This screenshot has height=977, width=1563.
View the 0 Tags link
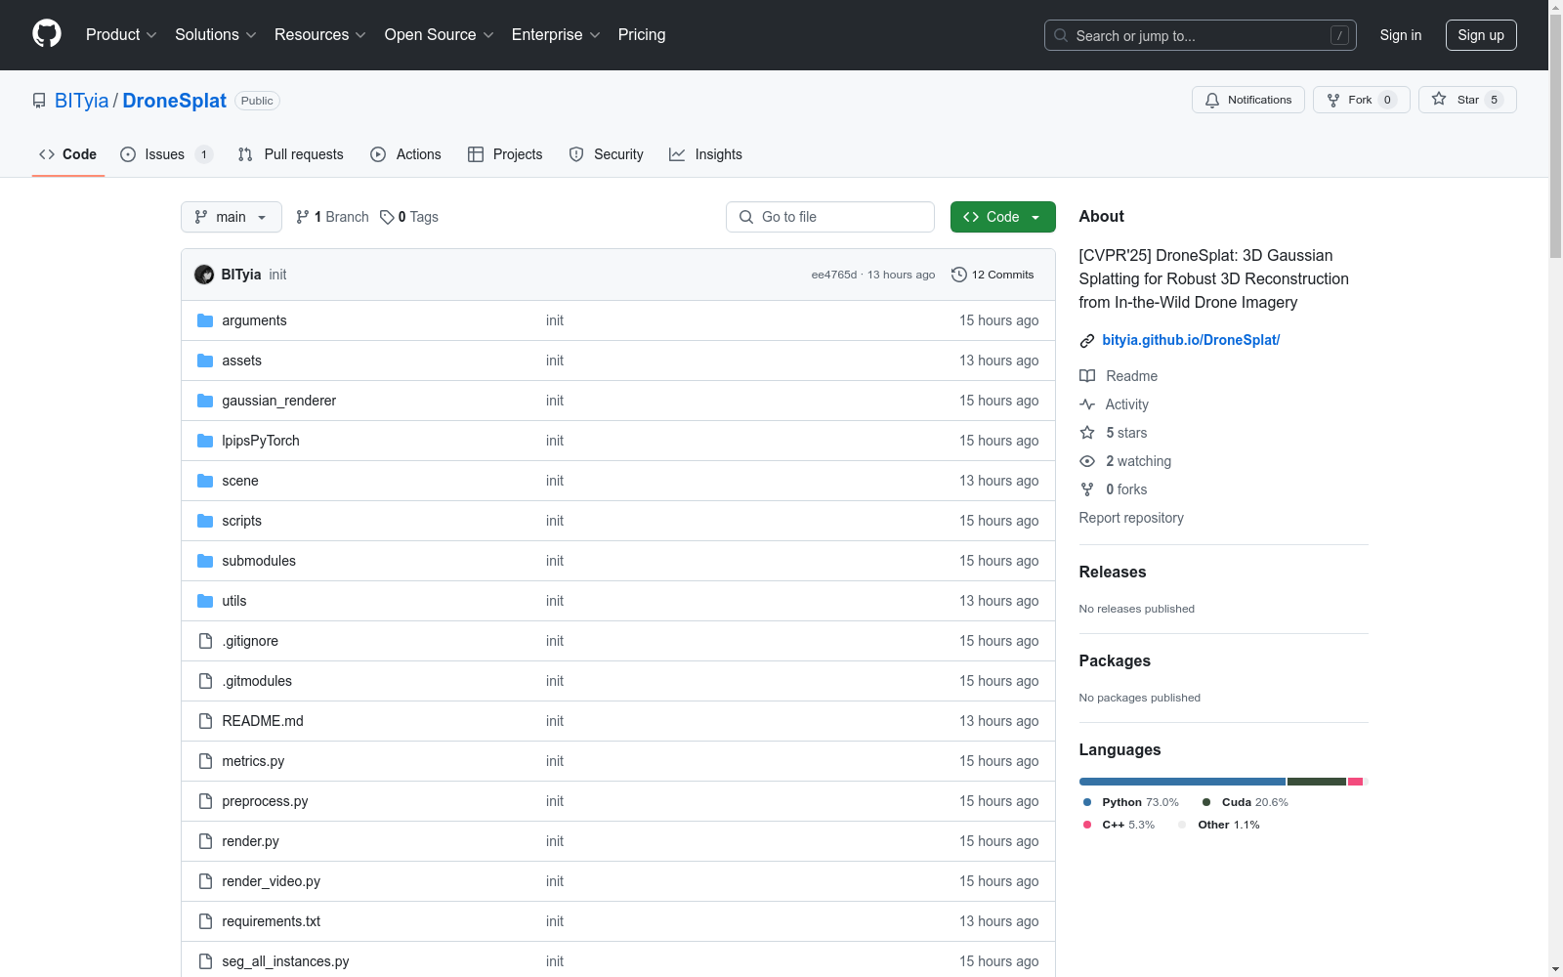click(409, 217)
